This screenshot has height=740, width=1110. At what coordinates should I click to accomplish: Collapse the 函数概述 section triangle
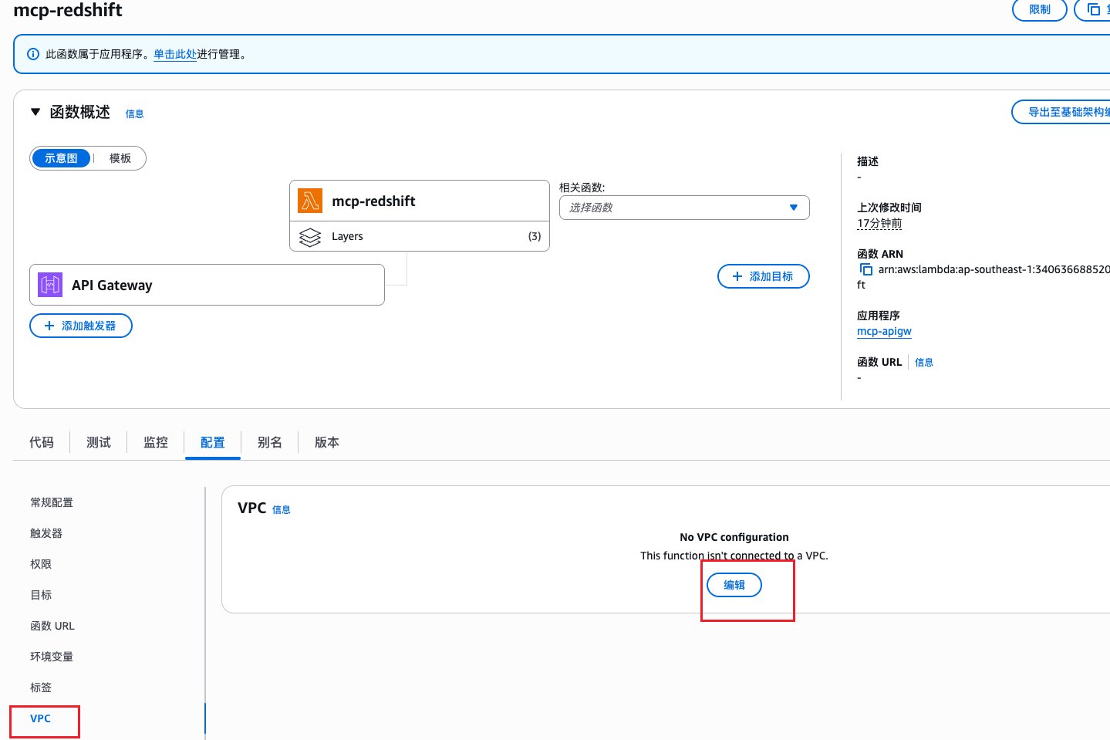(x=35, y=112)
